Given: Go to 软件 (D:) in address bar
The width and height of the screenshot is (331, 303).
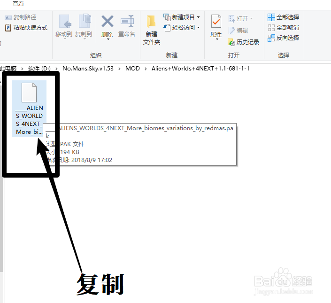Looking at the screenshot, I should click(39, 69).
